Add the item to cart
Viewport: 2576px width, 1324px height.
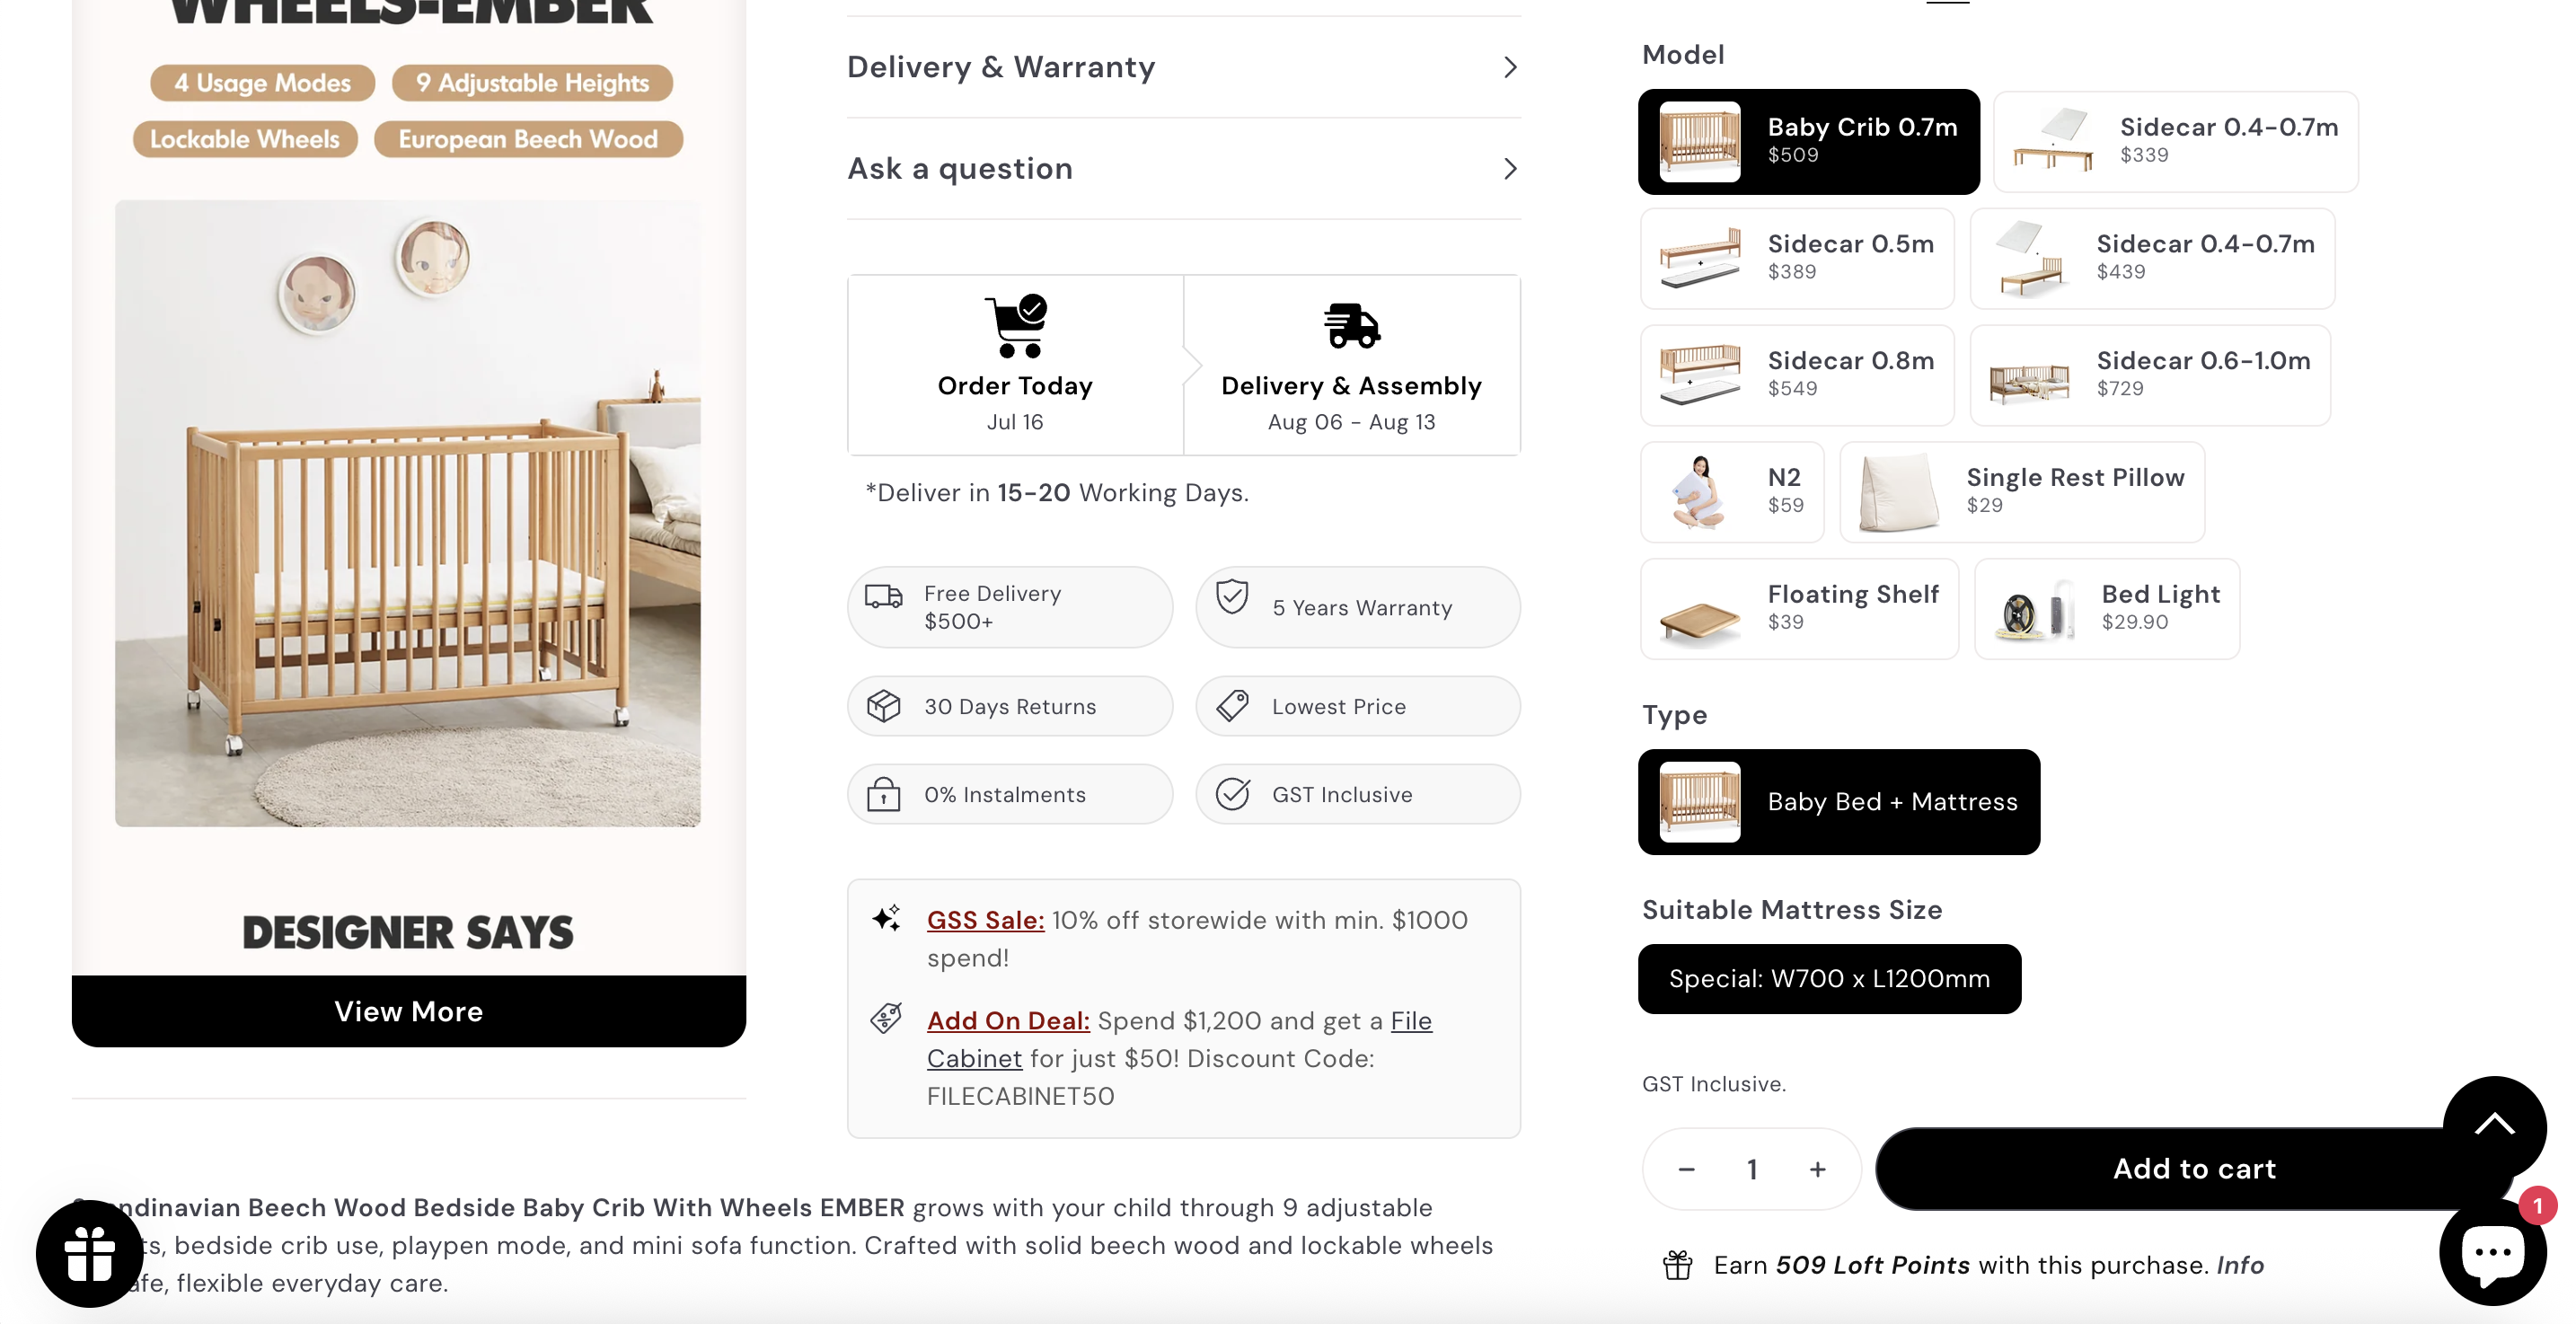(x=2194, y=1169)
